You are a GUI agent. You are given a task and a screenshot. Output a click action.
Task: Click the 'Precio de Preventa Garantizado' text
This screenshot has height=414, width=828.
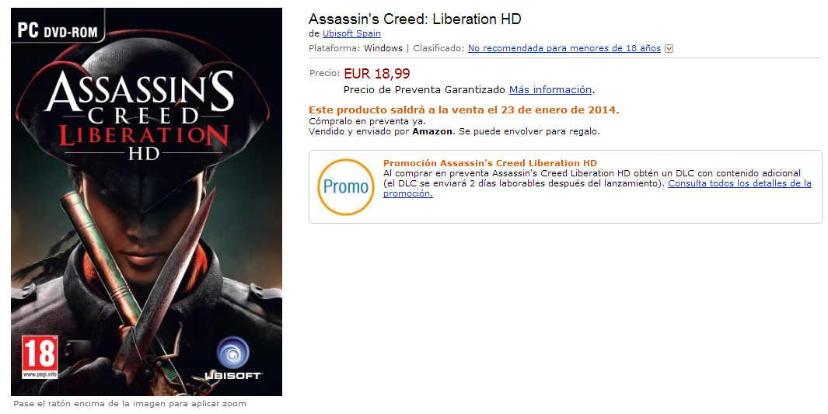pos(424,89)
